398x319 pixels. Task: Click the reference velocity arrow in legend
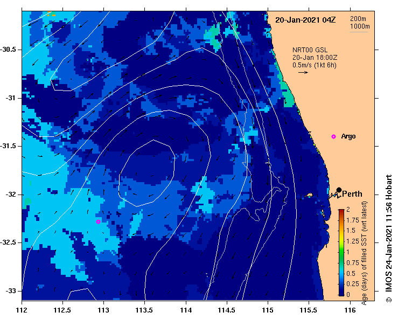303,72
